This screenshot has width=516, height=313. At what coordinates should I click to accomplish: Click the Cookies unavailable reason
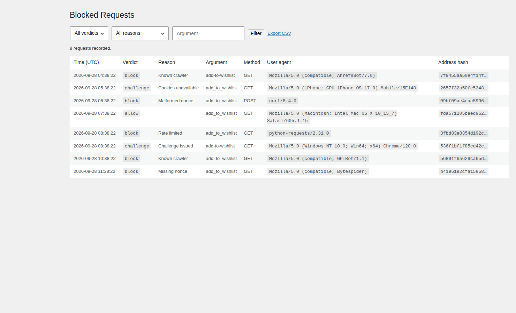click(x=179, y=88)
